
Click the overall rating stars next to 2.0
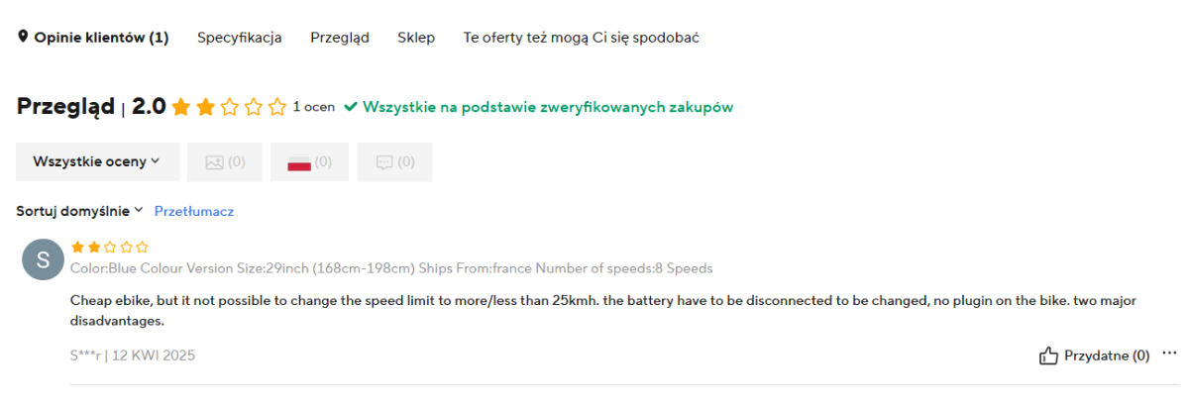[x=229, y=107]
